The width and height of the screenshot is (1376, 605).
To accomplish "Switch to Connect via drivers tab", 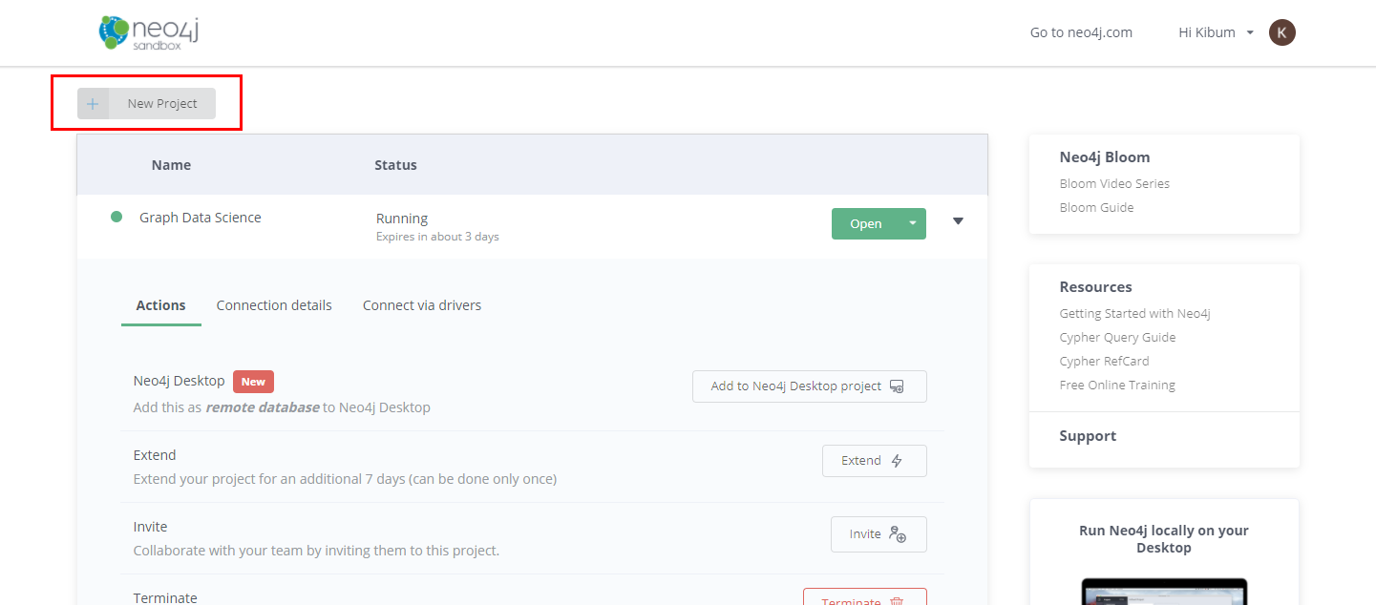I will [421, 305].
